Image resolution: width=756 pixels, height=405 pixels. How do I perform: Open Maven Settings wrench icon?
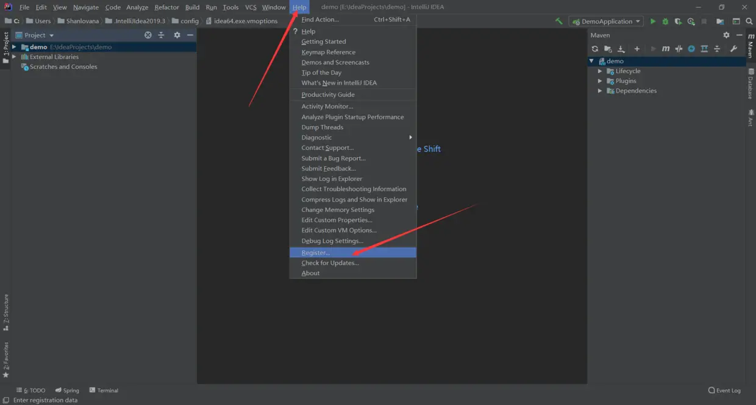[733, 49]
